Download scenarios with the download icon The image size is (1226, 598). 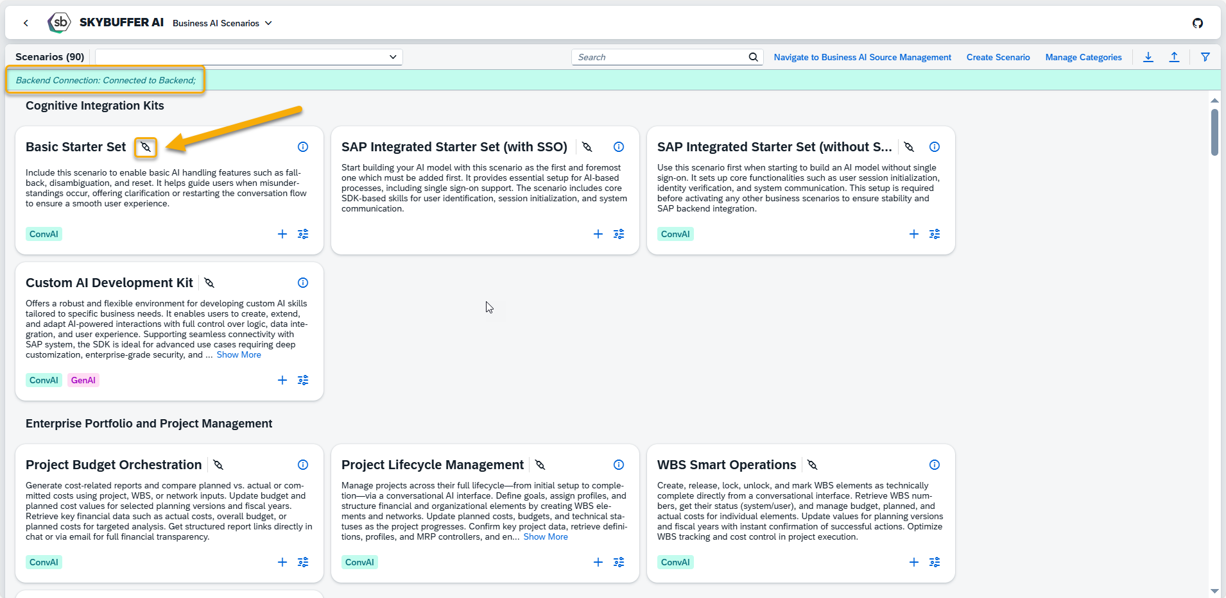tap(1148, 57)
